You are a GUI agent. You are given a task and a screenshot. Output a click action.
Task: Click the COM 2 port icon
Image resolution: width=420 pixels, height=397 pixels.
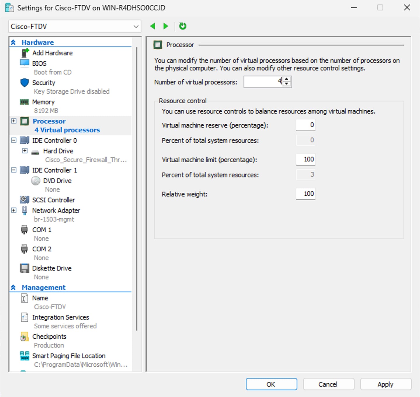25,249
